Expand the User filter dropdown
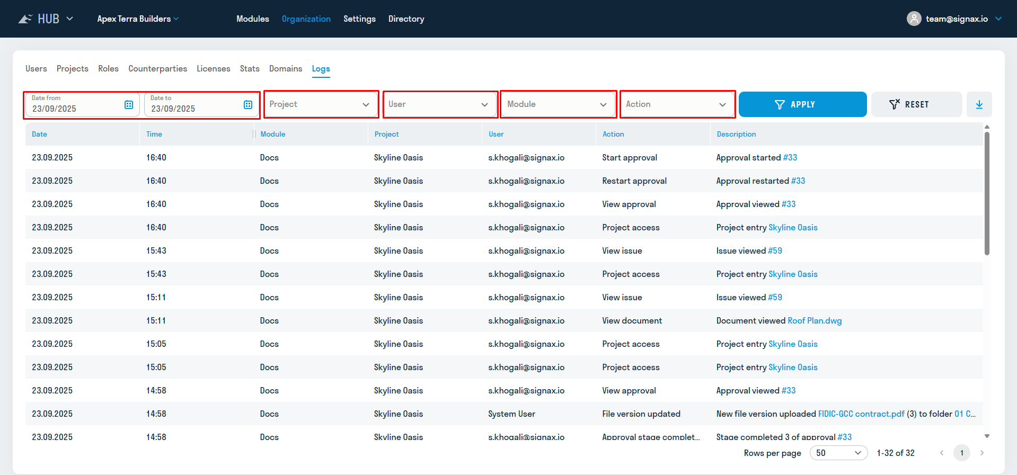 point(440,104)
